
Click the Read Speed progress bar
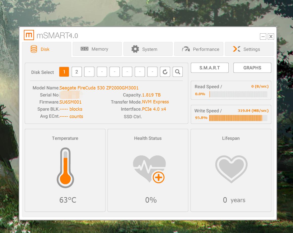[238, 94]
